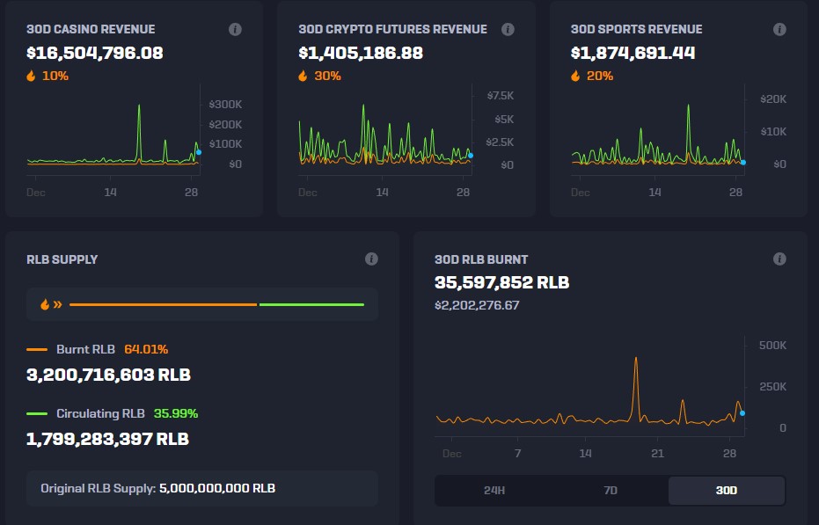Viewport: 819px width, 525px height.
Task: Click 21 date label on burnt chart axis
Action: pos(658,454)
